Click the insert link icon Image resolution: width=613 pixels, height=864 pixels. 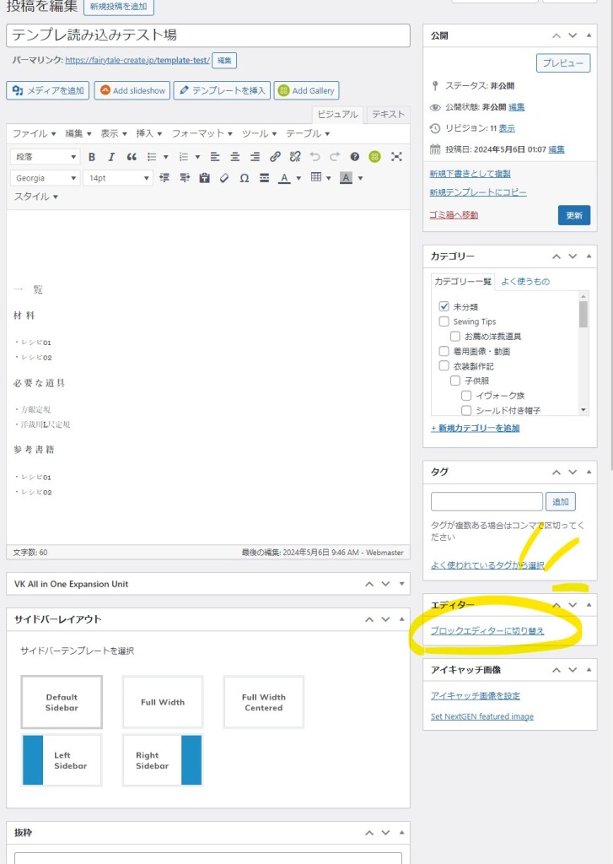click(x=275, y=157)
